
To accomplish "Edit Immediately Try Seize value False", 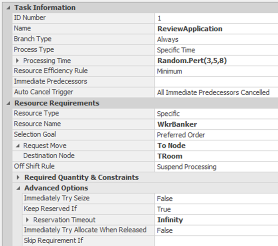I will click(216, 199).
